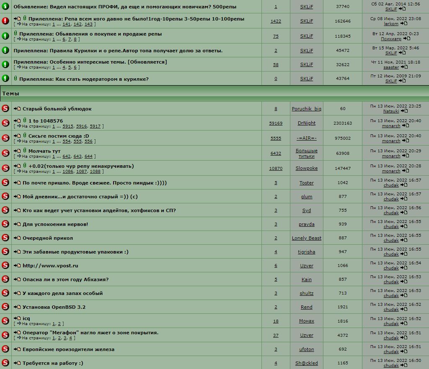The image size is (429, 369).
Task: Open newest-post arrow before 'Для успокоения нервов!'
Action: 17,224
